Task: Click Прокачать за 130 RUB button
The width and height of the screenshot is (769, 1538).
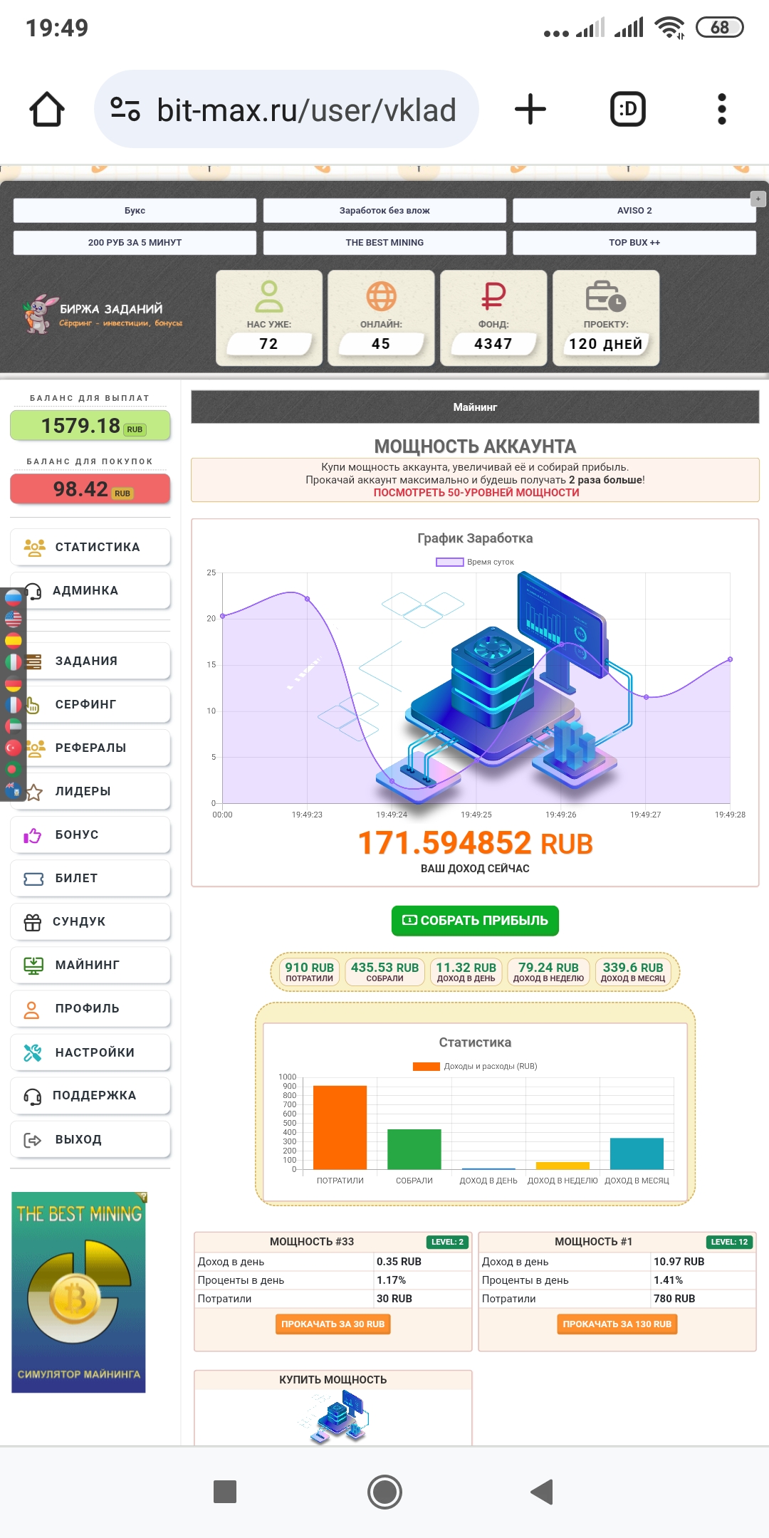Action: (617, 1324)
